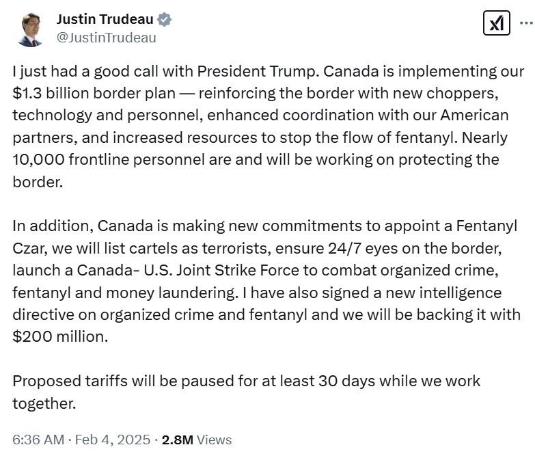535x458 pixels.
Task: Click the '10,000 frontline personnel' phrase
Action: [109, 159]
